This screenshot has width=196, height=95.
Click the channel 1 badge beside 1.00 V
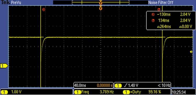point(4,92)
